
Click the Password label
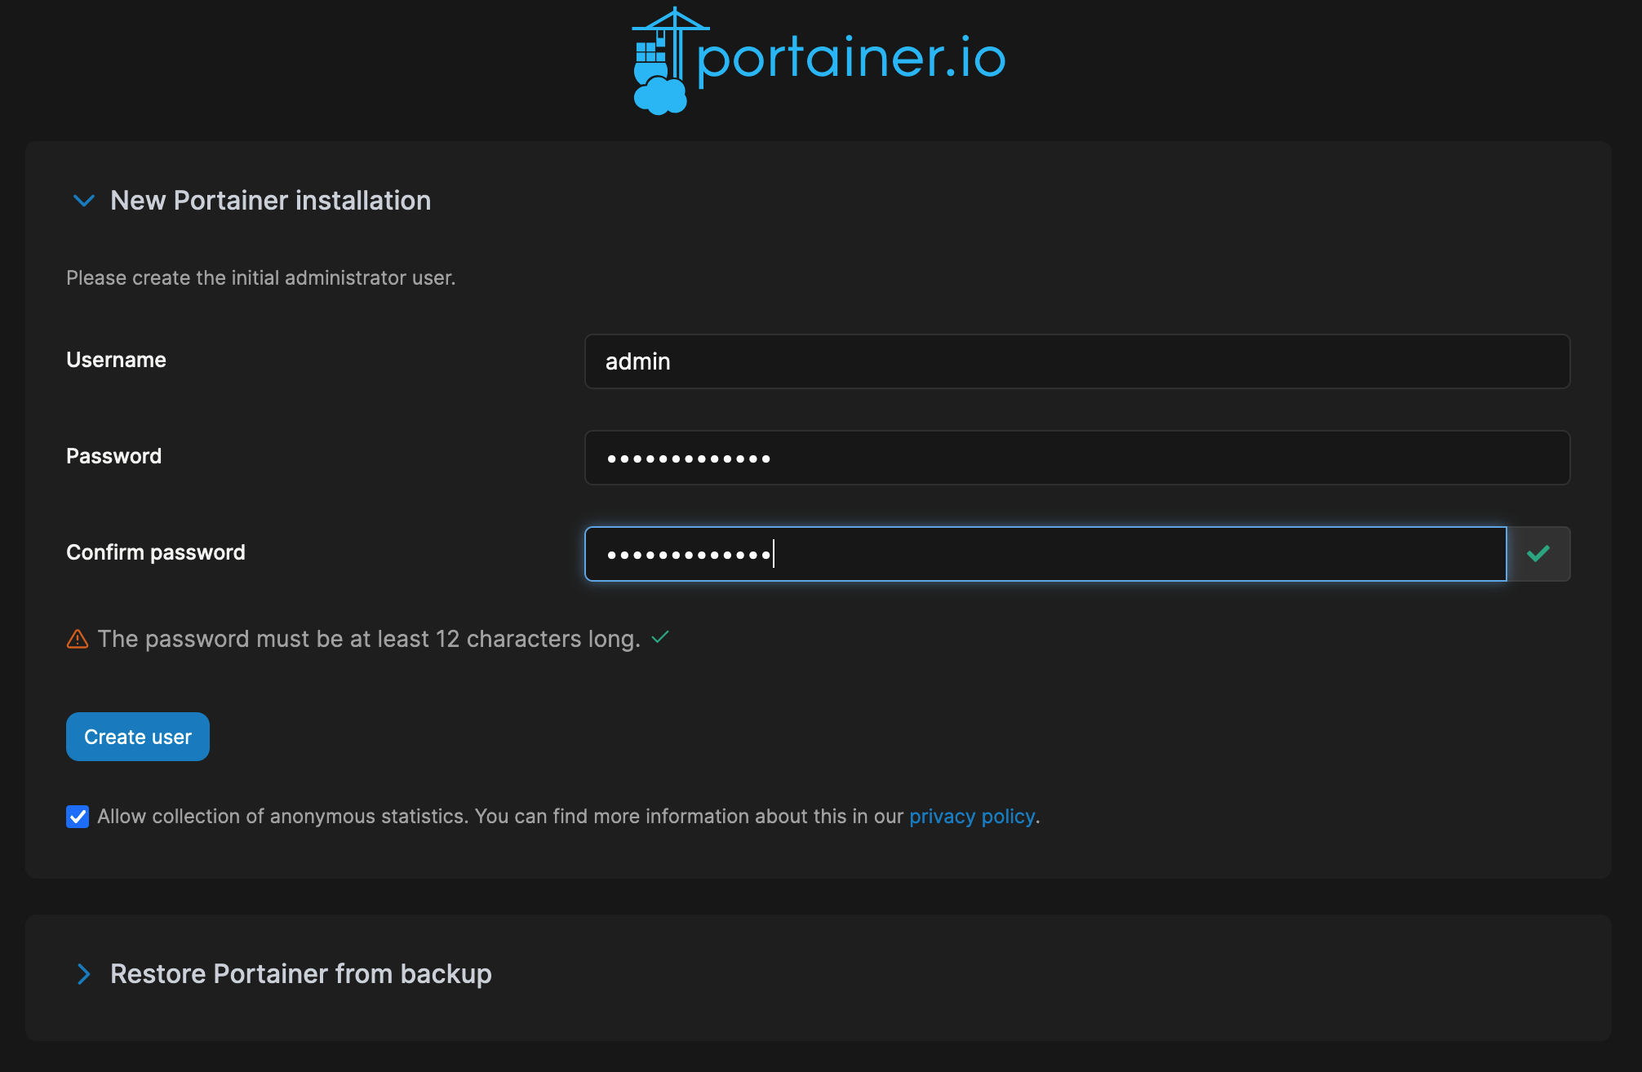coord(113,456)
